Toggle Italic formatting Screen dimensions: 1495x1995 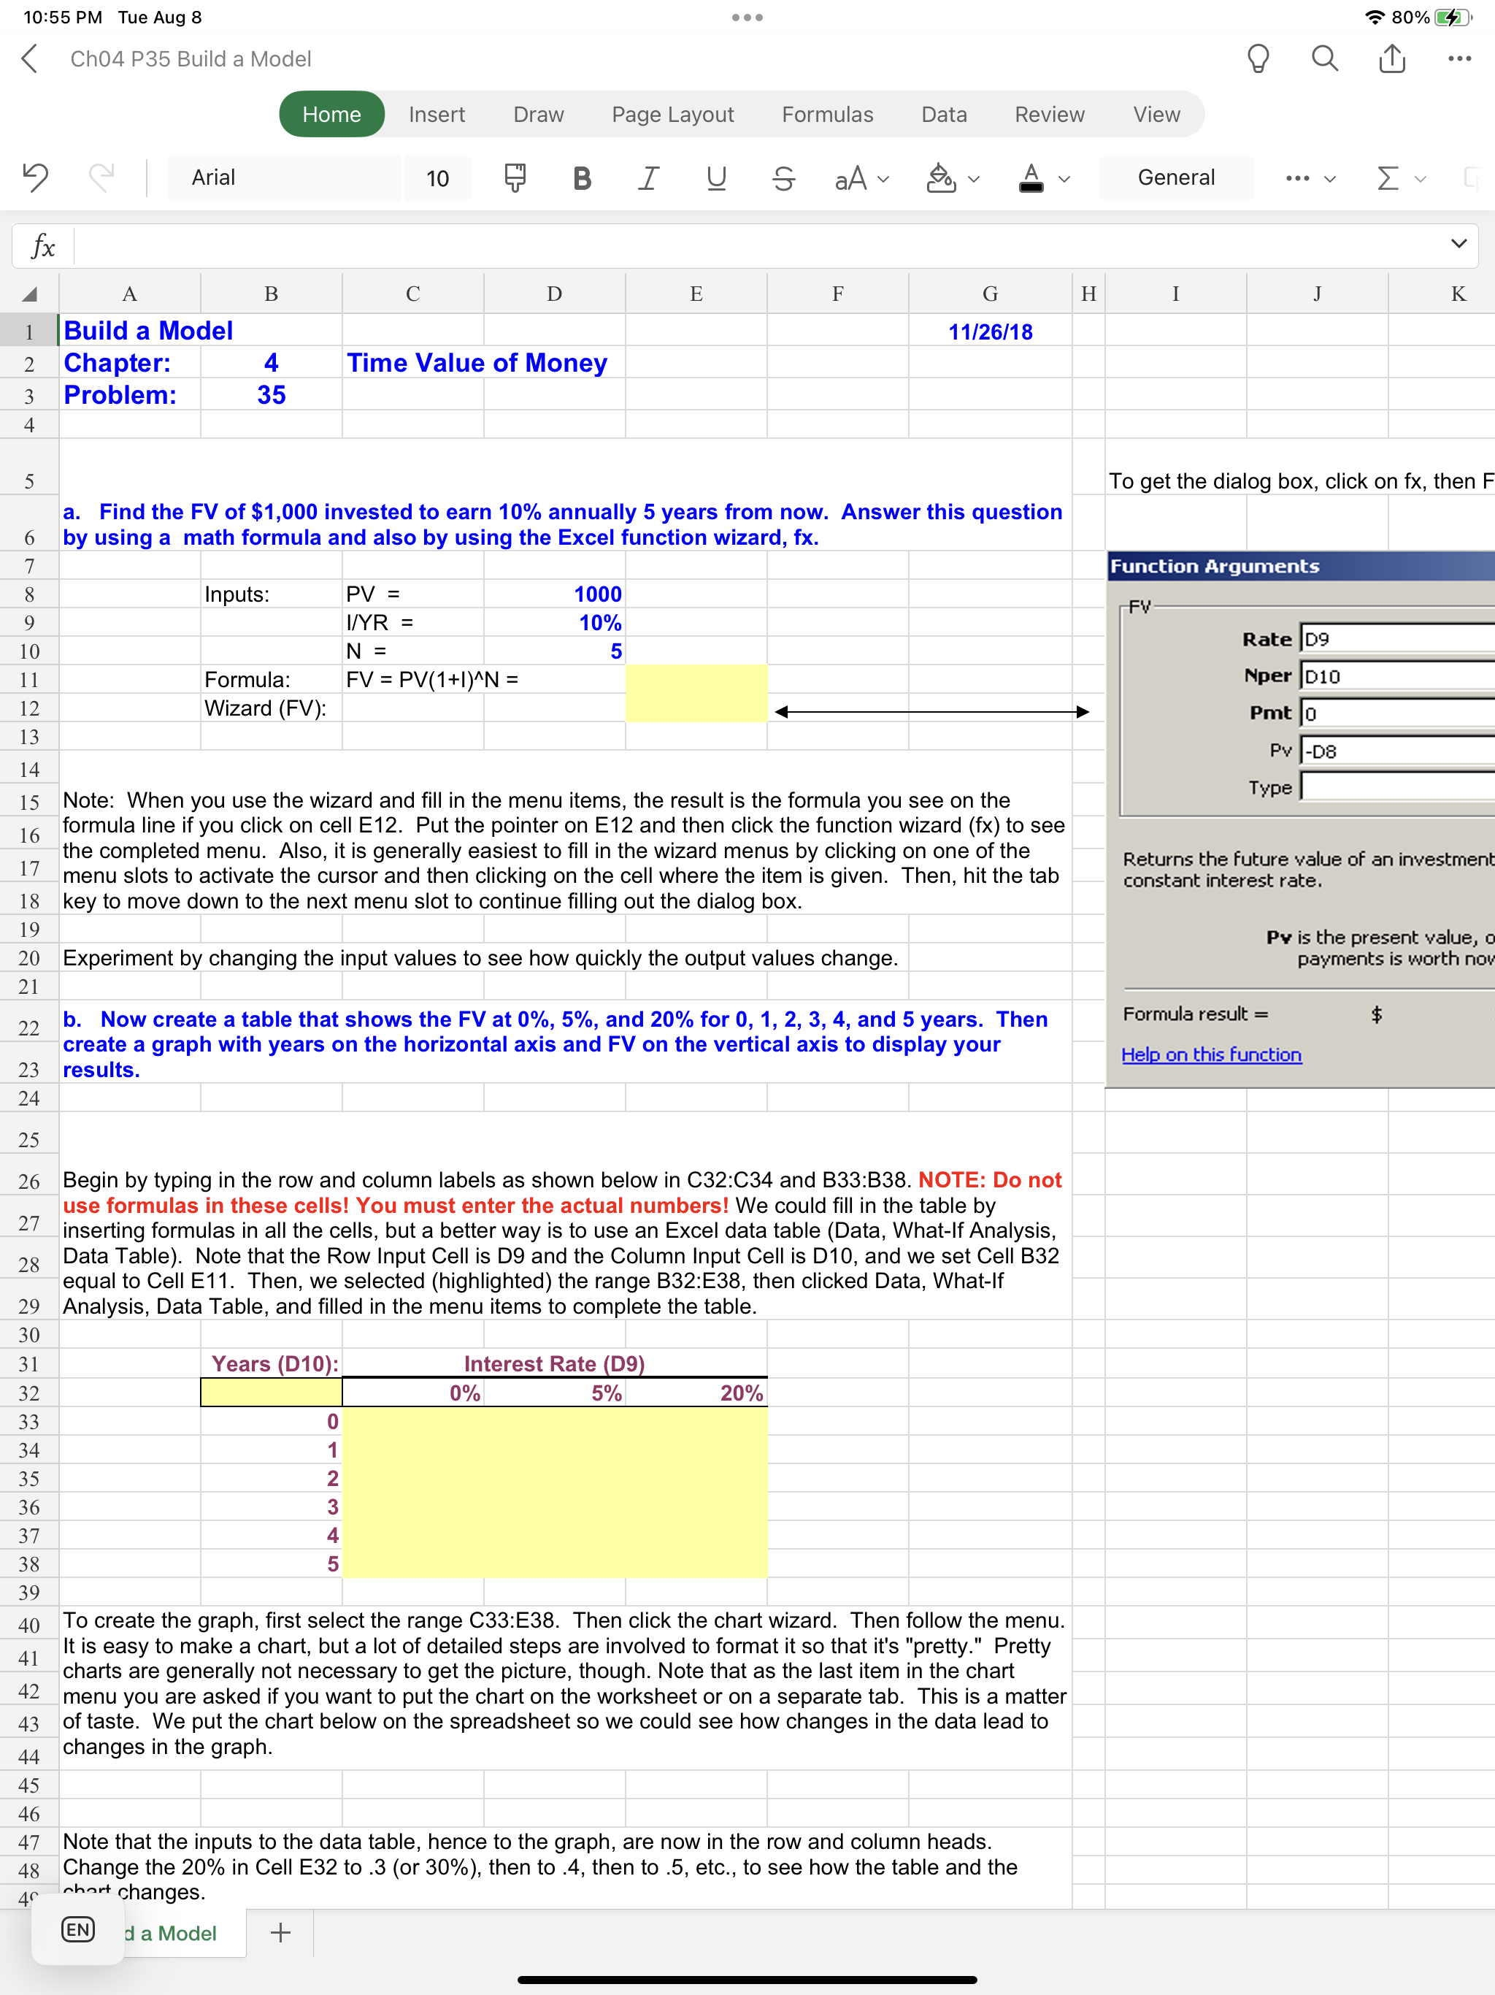(x=648, y=177)
